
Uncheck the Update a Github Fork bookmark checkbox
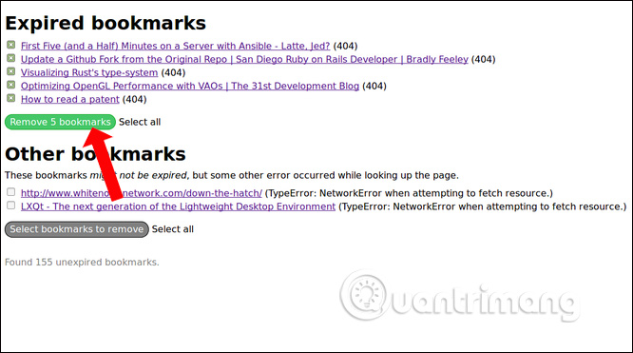pos(10,58)
